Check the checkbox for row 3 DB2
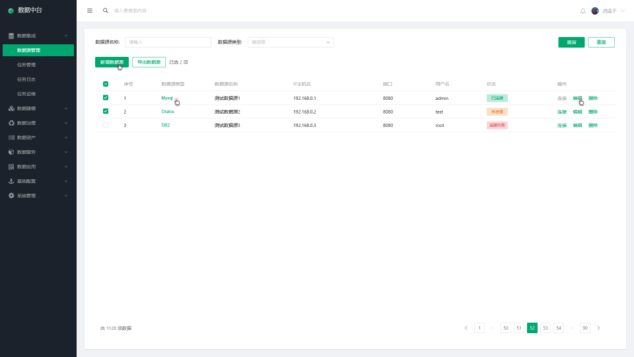 (106, 125)
